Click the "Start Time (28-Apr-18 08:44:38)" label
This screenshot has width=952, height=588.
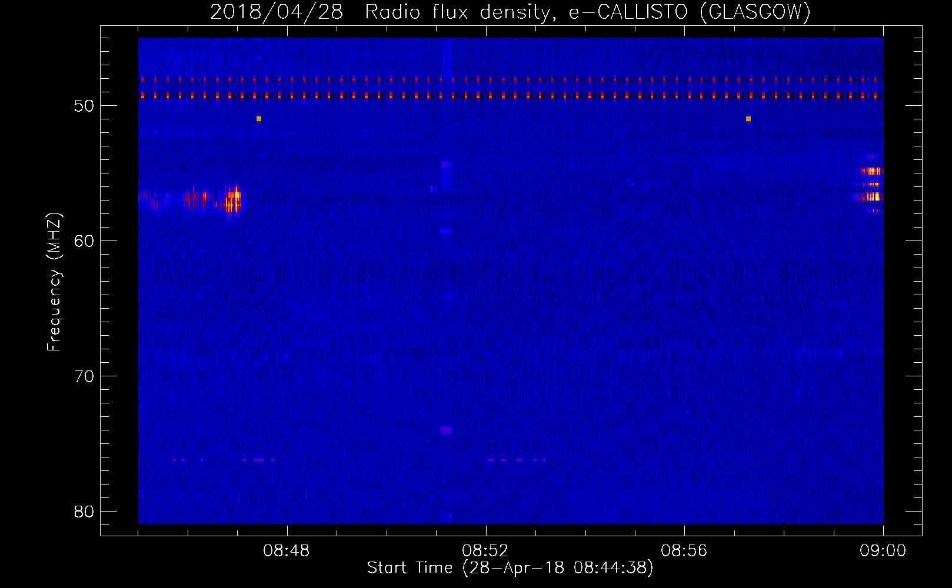510,568
